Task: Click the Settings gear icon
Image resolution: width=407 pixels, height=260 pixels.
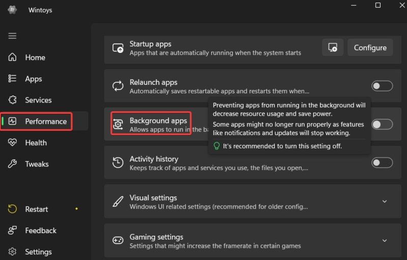Action: [x=12, y=252]
